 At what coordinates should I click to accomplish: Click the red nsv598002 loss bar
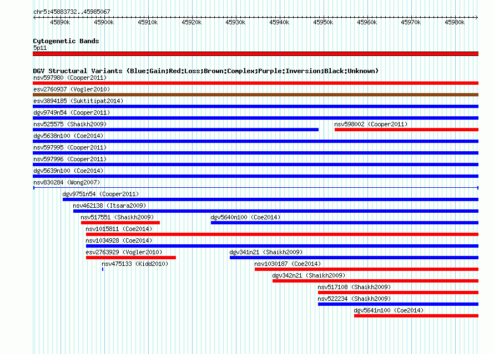[406, 130]
